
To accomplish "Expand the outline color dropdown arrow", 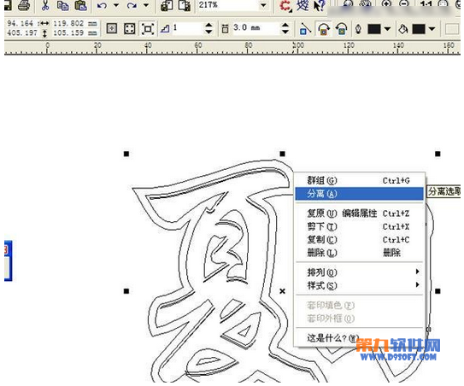I will tap(387, 29).
